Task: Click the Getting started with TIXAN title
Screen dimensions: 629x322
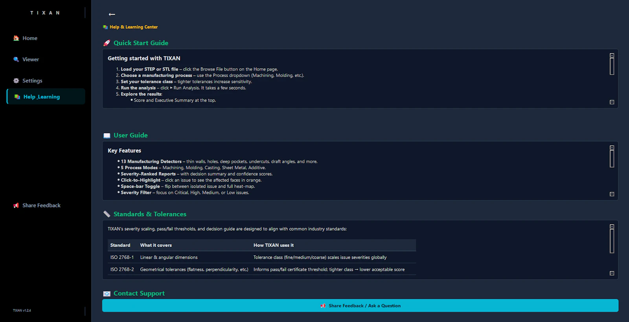Action: click(144, 58)
